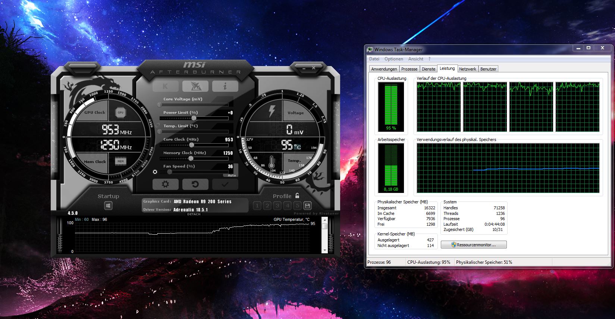Click the Memory Clock slider handle
The height and width of the screenshot is (319, 615).
tap(191, 158)
